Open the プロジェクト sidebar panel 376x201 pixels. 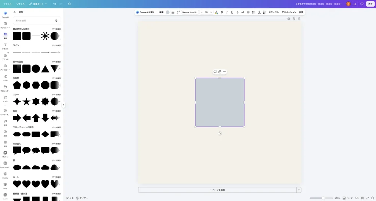tap(5, 88)
